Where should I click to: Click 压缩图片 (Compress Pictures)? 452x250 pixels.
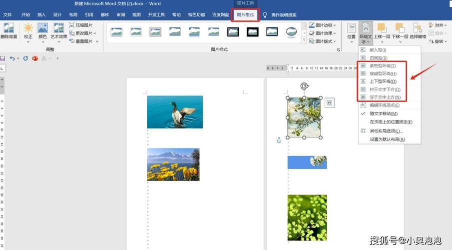(x=81, y=25)
